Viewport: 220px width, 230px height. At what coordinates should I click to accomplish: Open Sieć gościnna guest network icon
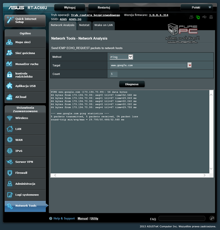[9, 53]
